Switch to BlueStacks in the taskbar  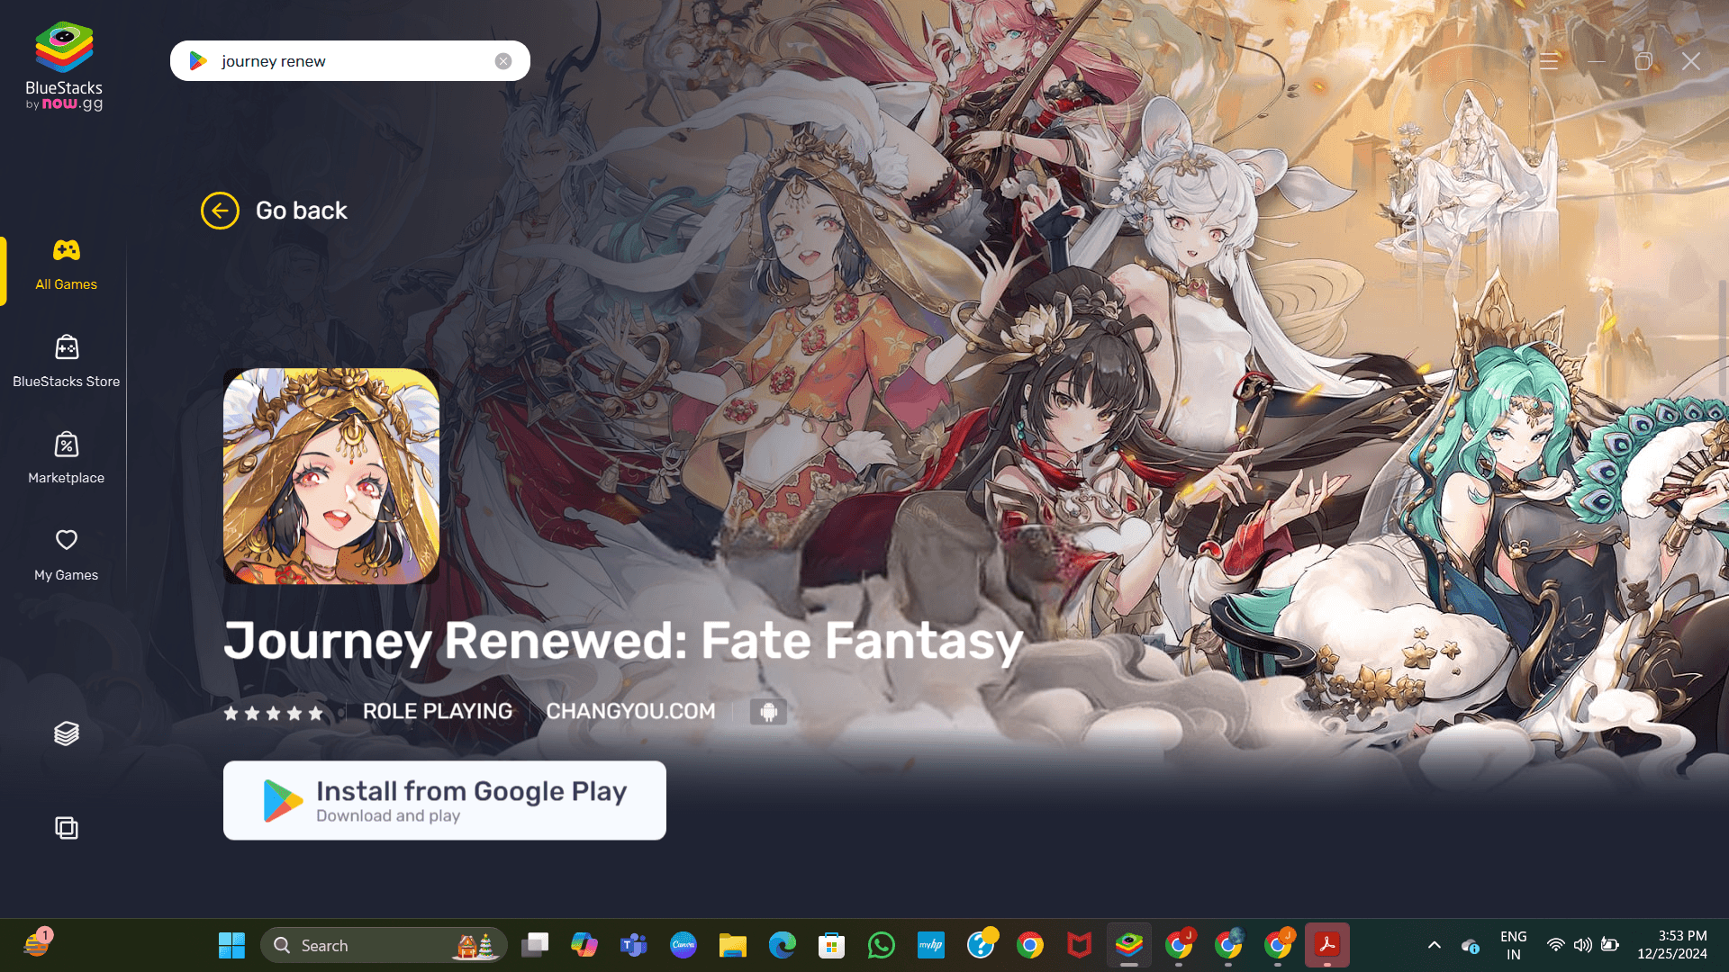pyautogui.click(x=1129, y=945)
